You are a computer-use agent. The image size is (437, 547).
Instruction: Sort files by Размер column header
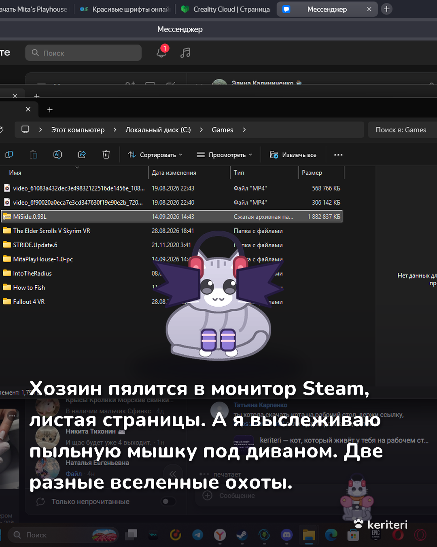[x=312, y=173]
